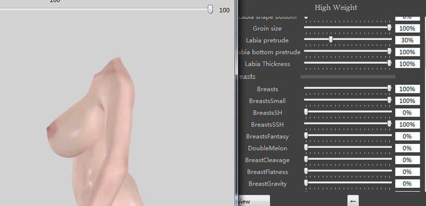The height and width of the screenshot is (206, 426).
Task: Click the High Weight column header
Action: tap(336, 7)
